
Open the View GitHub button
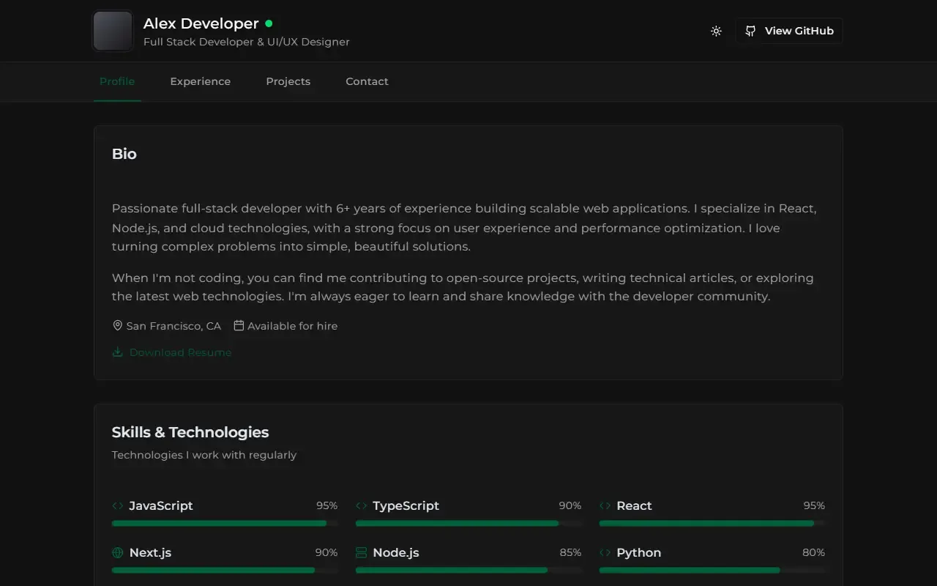click(789, 31)
